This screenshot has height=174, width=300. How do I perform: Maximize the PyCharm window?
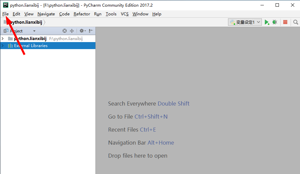pos(277,5)
